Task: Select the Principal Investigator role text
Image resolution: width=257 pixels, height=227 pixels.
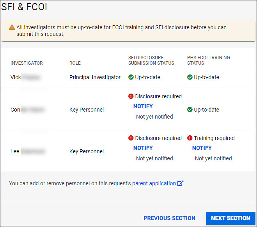Action: click(95, 77)
